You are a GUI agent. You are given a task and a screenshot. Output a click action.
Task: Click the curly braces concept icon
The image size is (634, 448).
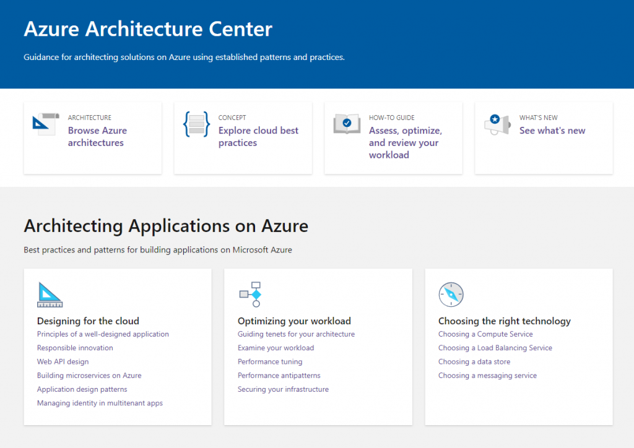click(x=196, y=124)
